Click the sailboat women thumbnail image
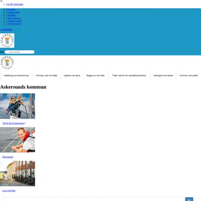201x201 pixels. [x=18, y=106]
